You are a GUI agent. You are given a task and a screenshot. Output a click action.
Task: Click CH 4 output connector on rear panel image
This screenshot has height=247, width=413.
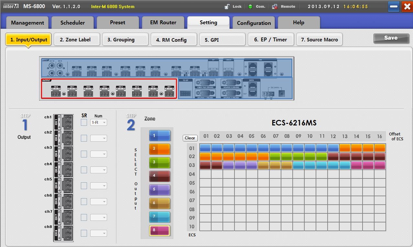click(x=120, y=91)
